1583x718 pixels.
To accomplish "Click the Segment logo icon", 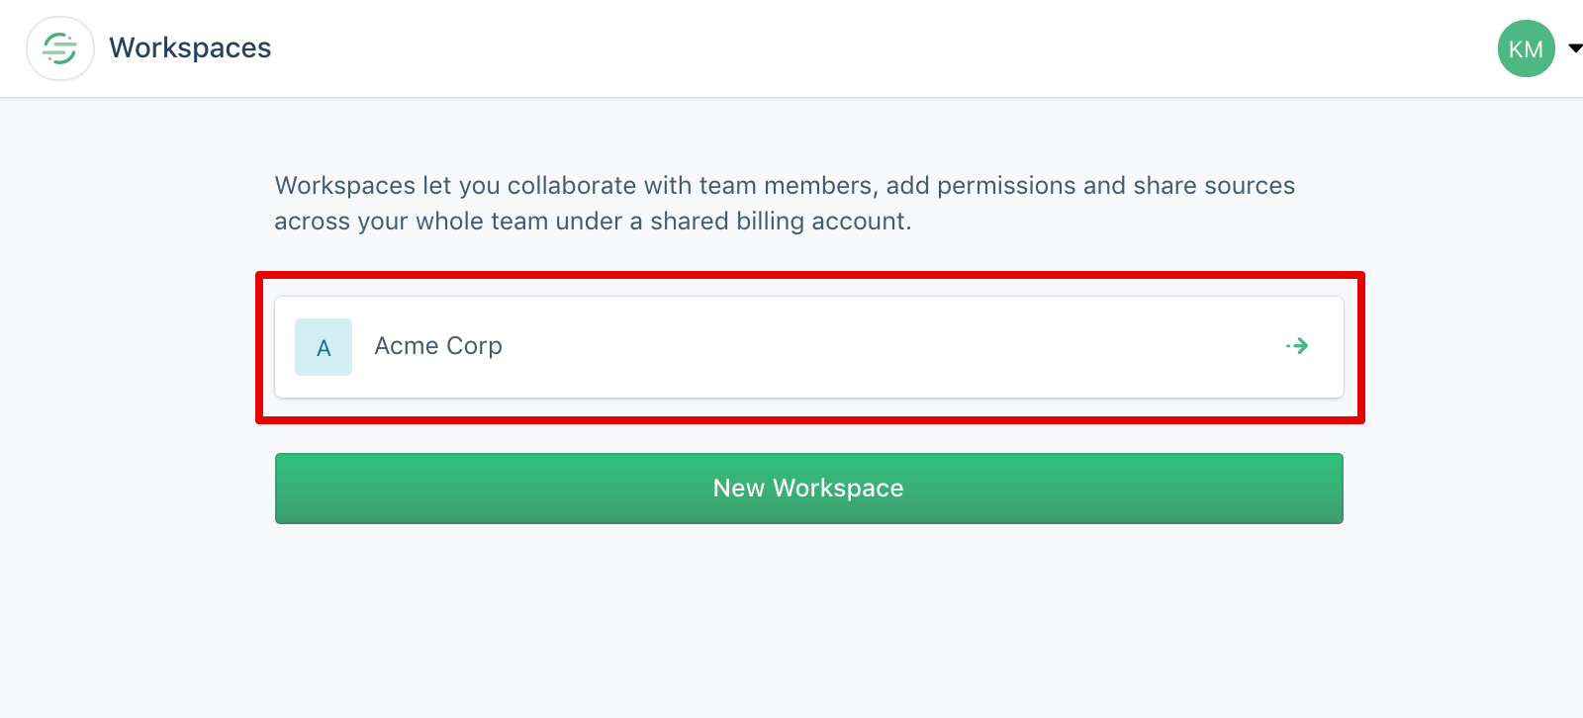I will (60, 48).
